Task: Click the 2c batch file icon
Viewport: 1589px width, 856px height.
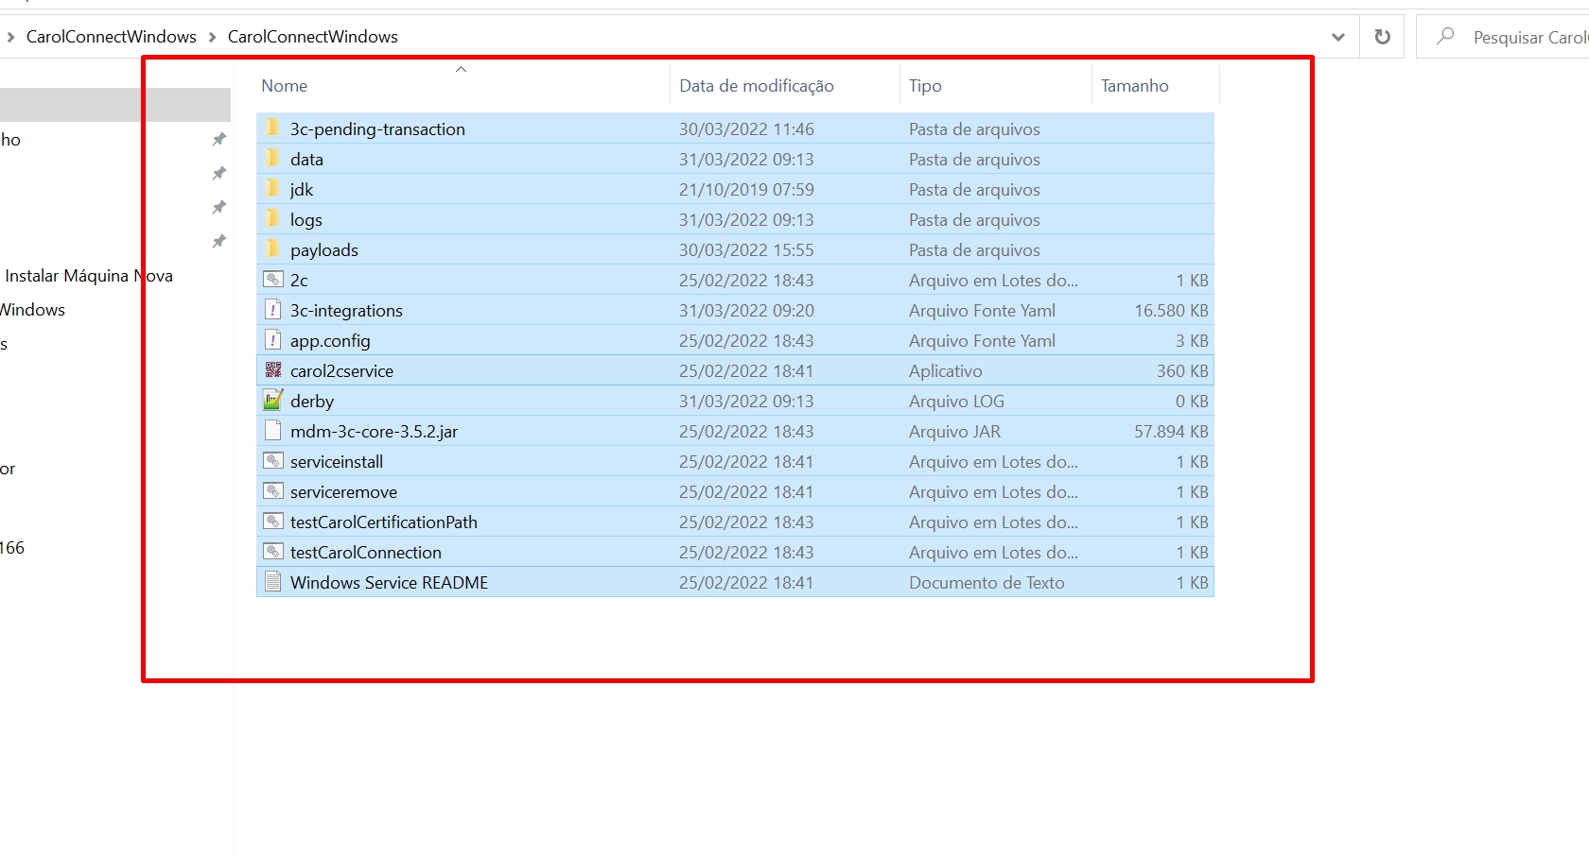Action: (x=273, y=280)
